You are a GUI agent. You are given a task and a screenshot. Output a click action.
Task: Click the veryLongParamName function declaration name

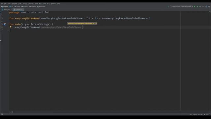[27, 19]
